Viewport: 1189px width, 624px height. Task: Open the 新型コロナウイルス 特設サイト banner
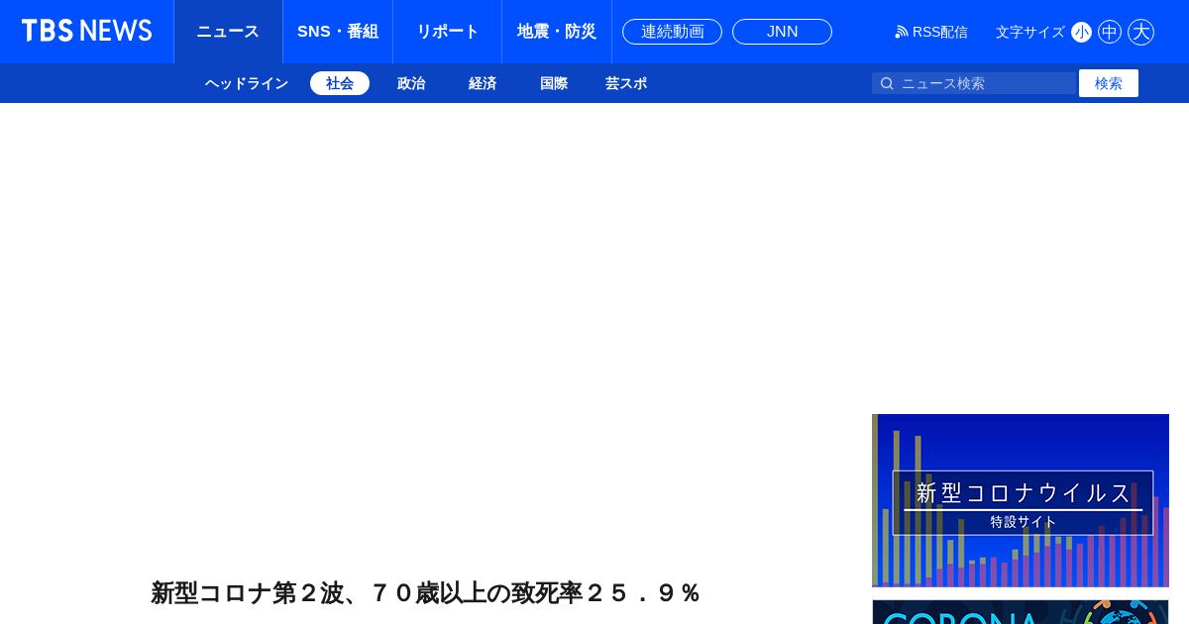[x=1021, y=500]
